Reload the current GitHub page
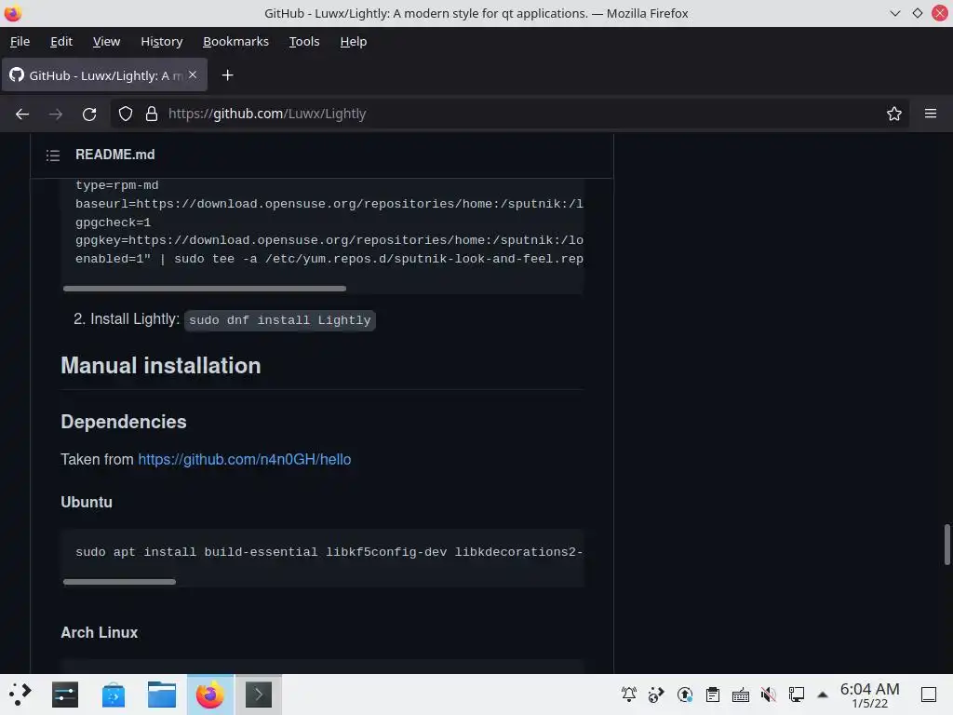Screen dimensions: 953x715 coord(89,114)
